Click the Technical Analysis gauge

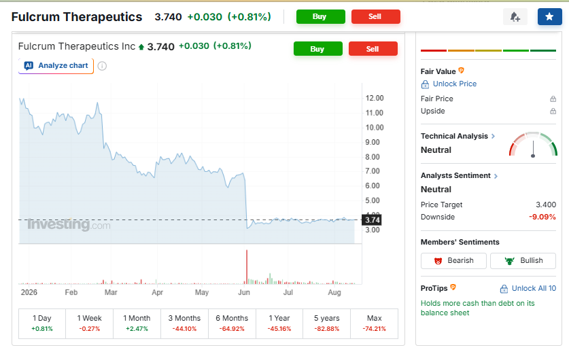(x=533, y=144)
